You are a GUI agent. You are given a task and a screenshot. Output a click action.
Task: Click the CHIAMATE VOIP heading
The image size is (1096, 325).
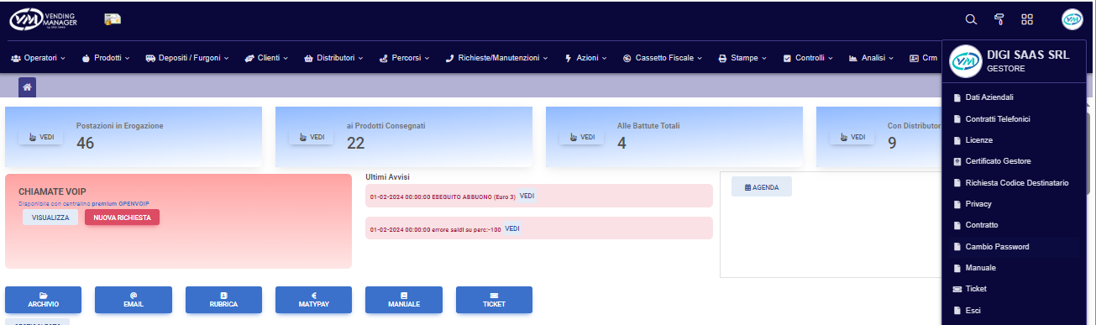[53, 191]
